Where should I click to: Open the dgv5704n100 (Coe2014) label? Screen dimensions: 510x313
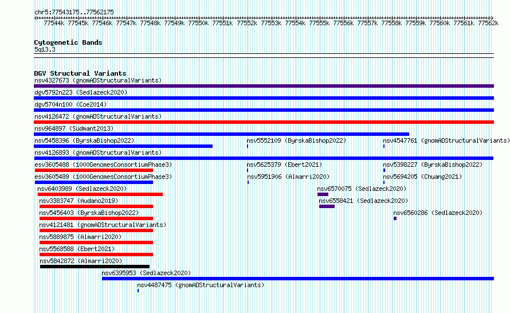point(70,104)
